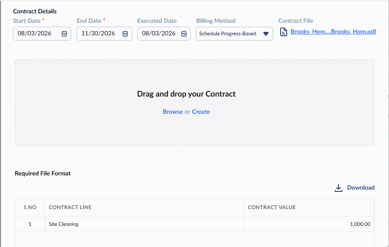Click the Download button label
This screenshot has width=389, height=247.
click(361, 188)
